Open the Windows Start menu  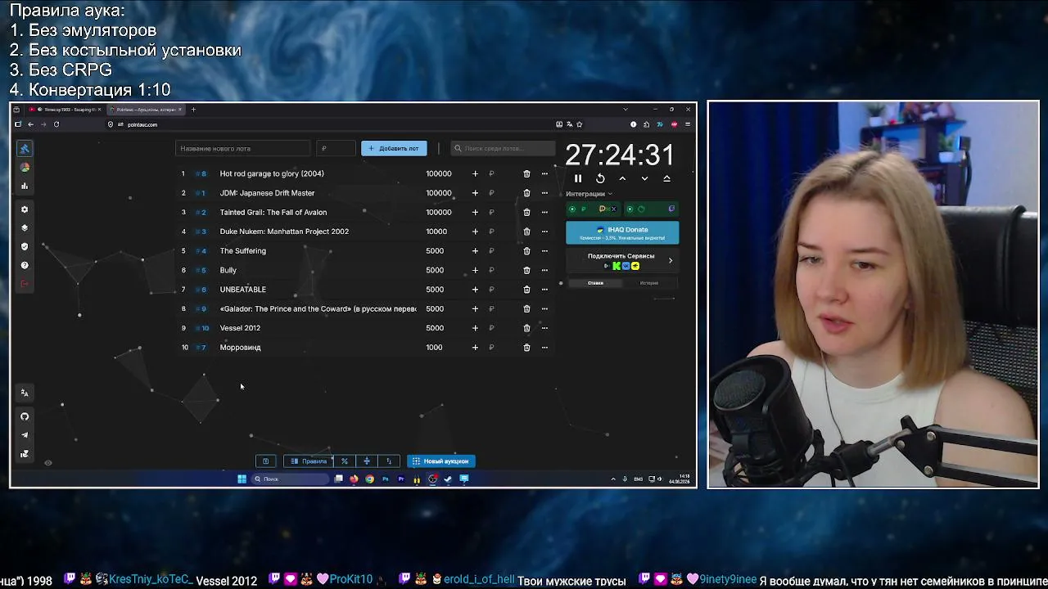(x=242, y=479)
